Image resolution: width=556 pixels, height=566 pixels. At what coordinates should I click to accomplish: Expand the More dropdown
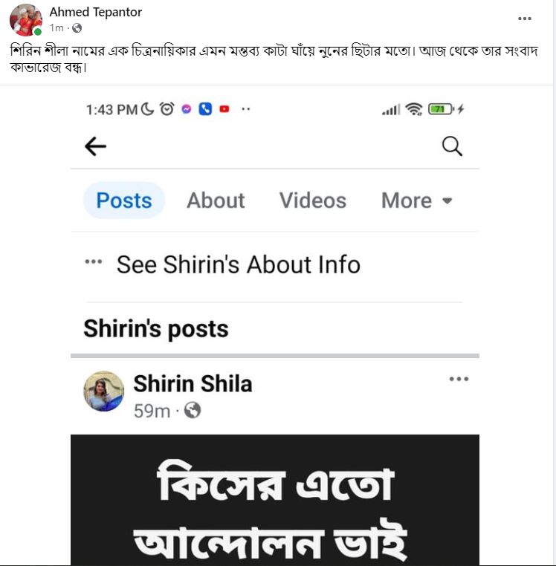417,201
